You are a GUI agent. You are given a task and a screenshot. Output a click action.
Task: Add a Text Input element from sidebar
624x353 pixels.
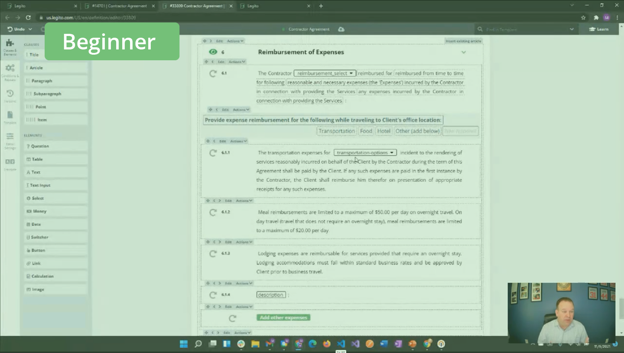click(56, 185)
